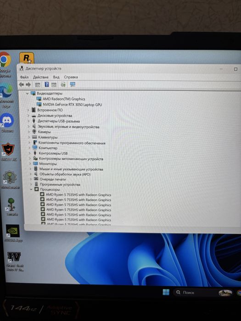Collapse the Процессоры category
Screen dimensions: 241x321
(x=31, y=189)
